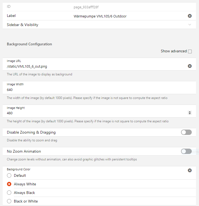Expand the Sidebar & Visibility section
The width and height of the screenshot is (199, 206).
[190, 25]
